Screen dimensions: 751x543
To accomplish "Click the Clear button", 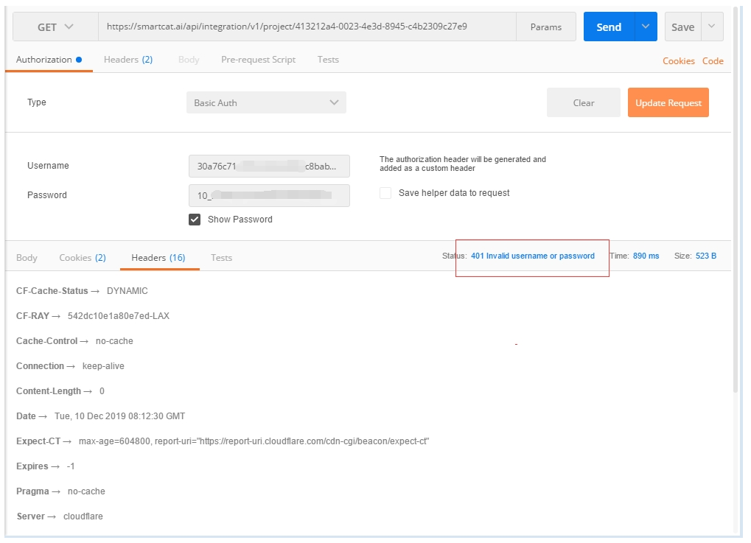I will [x=583, y=102].
